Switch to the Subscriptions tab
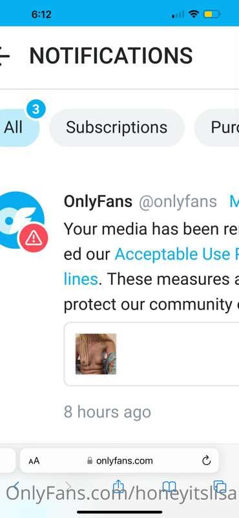The width and height of the screenshot is (239, 518). point(117,128)
